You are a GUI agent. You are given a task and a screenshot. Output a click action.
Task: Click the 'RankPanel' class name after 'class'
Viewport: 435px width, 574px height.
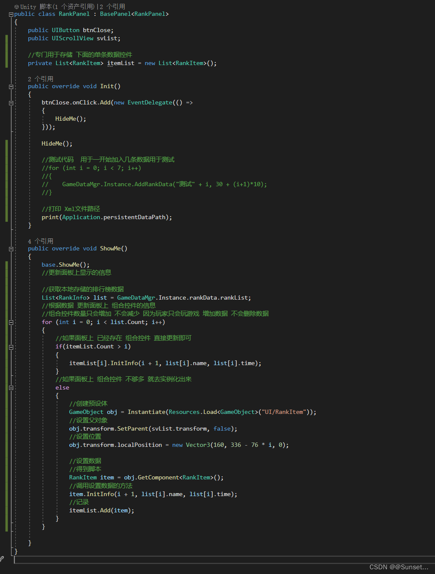coord(74,14)
